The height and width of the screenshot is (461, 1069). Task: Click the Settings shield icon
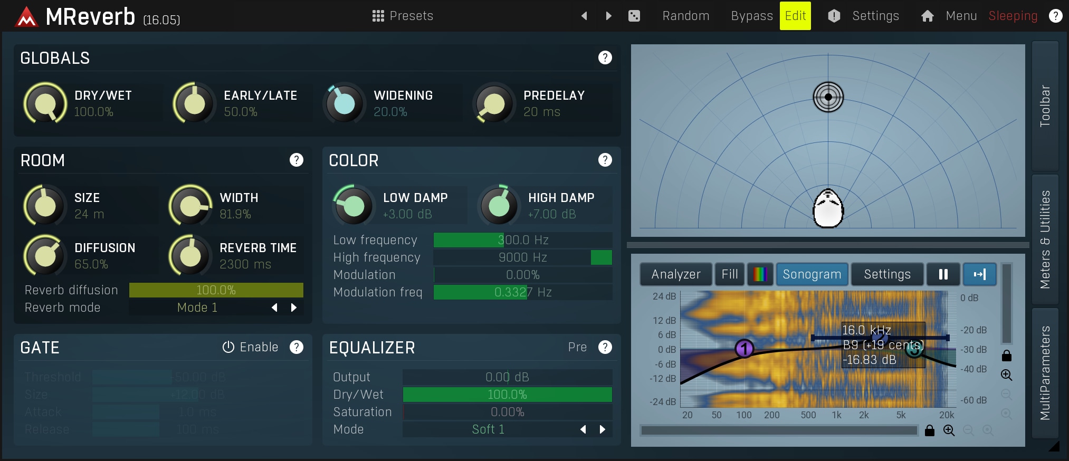(834, 16)
